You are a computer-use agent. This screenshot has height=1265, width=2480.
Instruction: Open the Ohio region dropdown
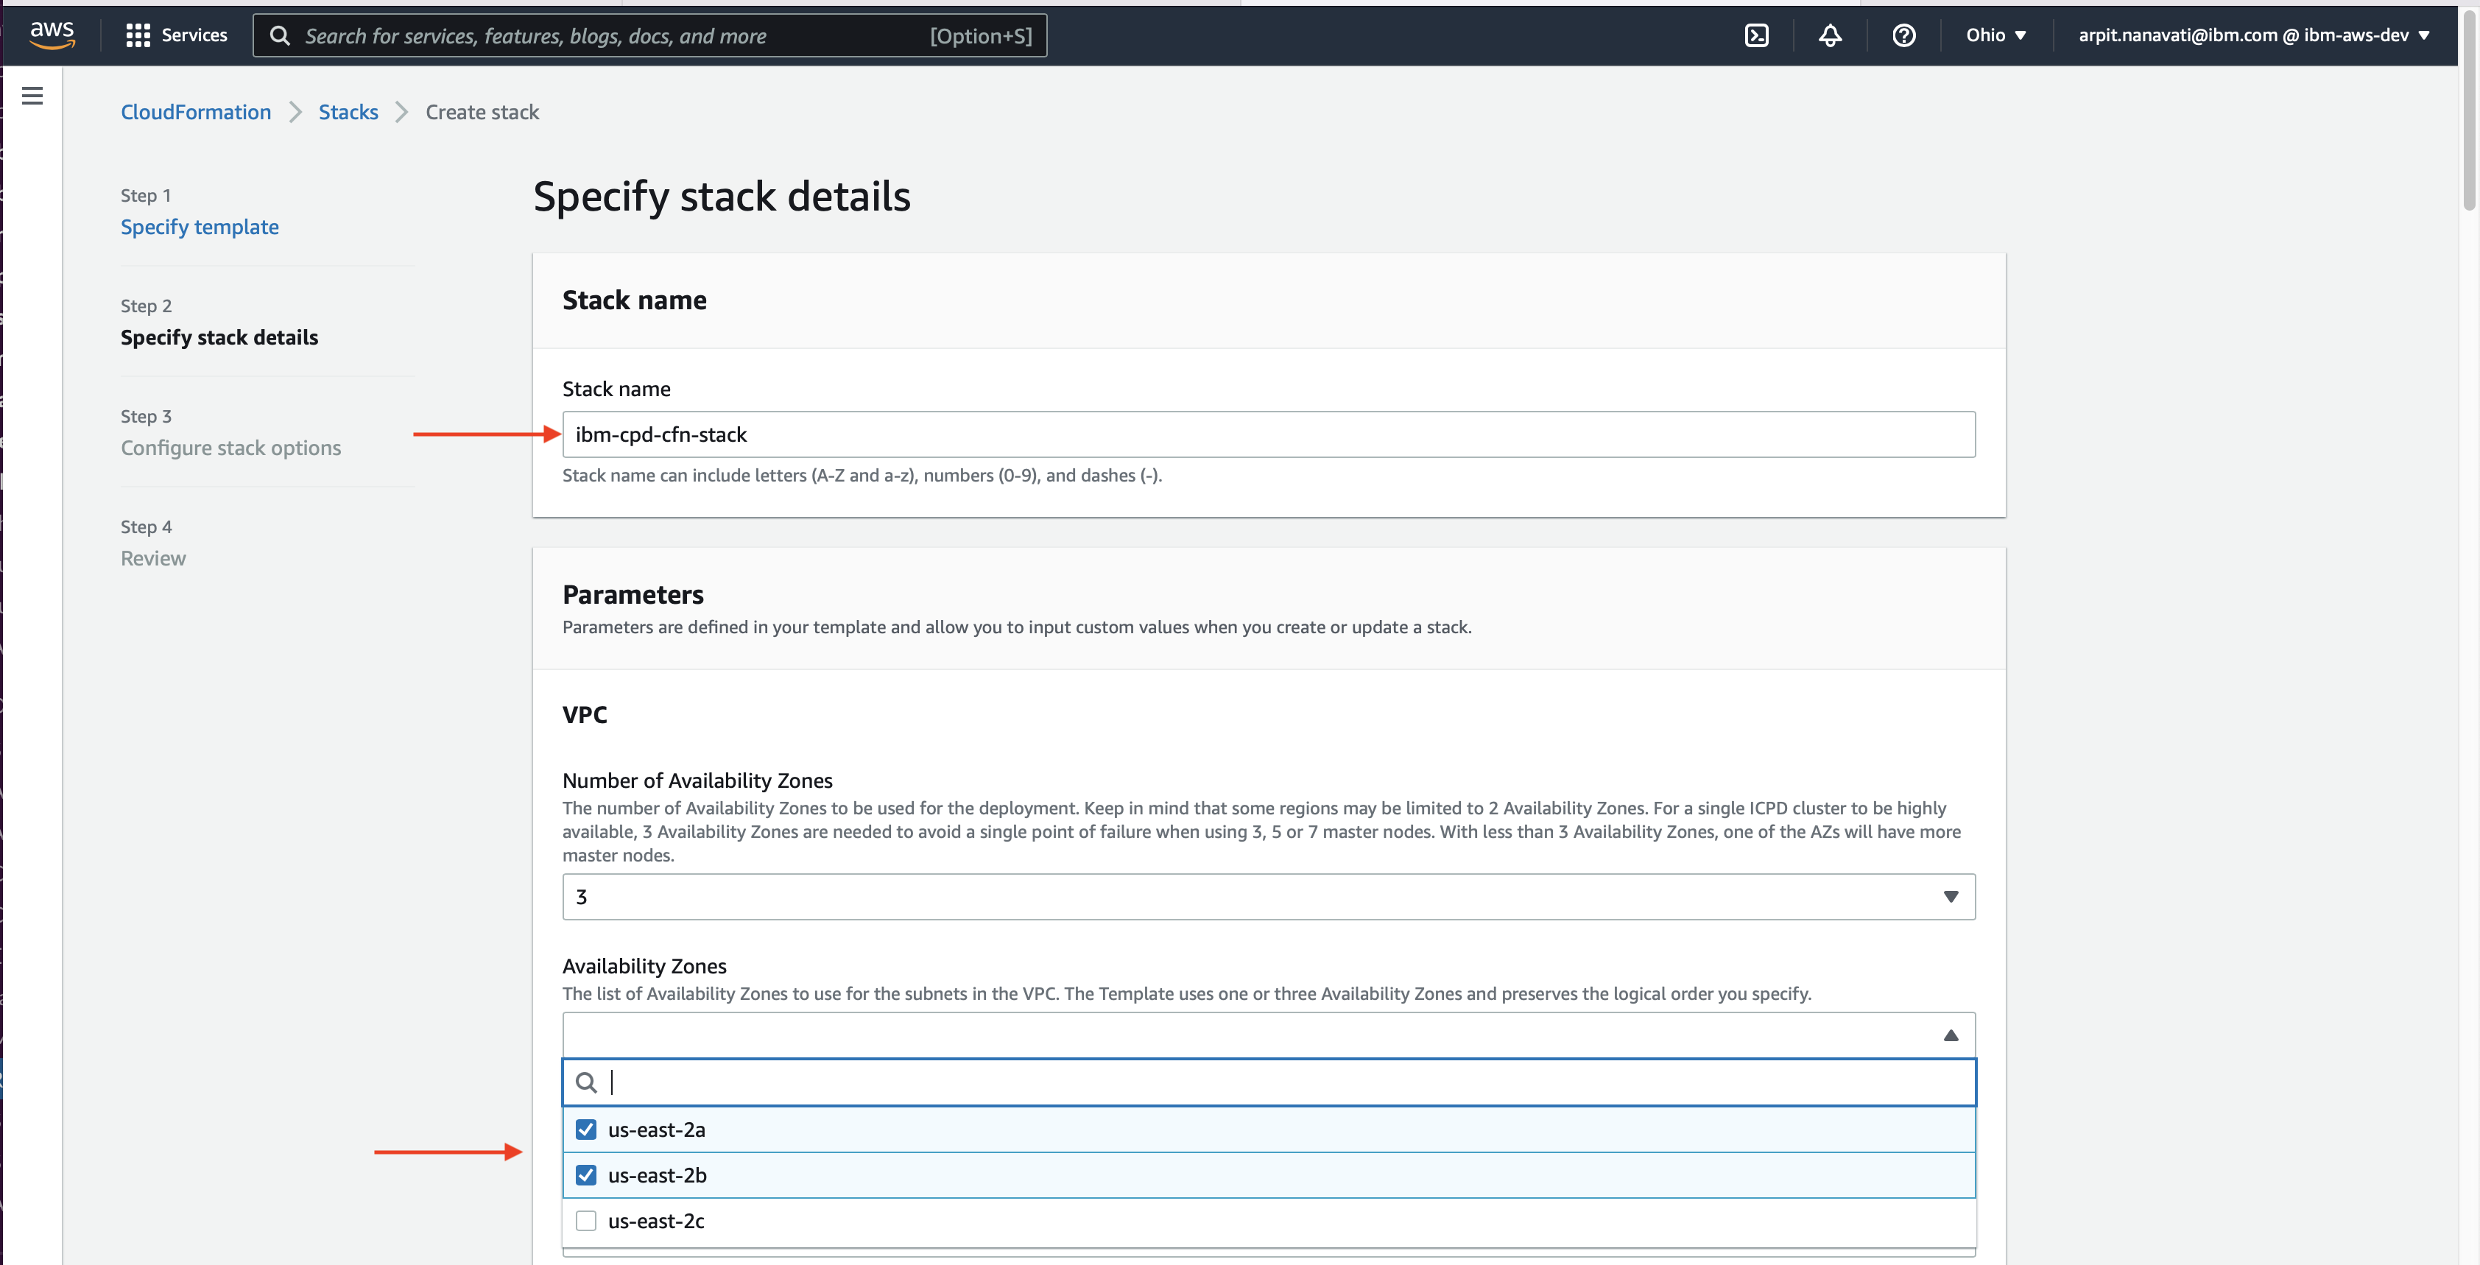[x=1995, y=35]
